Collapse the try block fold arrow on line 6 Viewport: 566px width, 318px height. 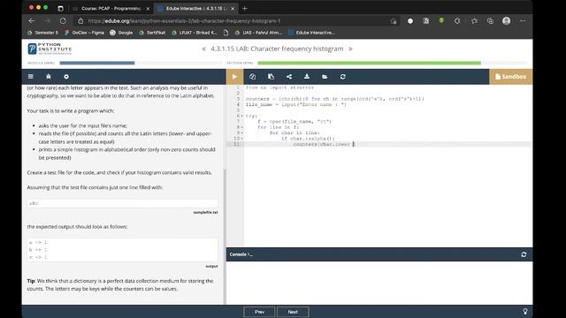242,116
